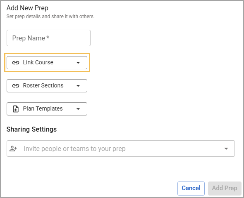Click the 'Set prep details' subtitle text

(x=50, y=16)
